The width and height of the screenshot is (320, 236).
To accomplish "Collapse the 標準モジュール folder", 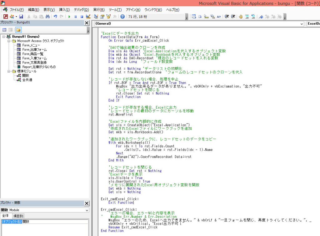I will coord(9,71).
